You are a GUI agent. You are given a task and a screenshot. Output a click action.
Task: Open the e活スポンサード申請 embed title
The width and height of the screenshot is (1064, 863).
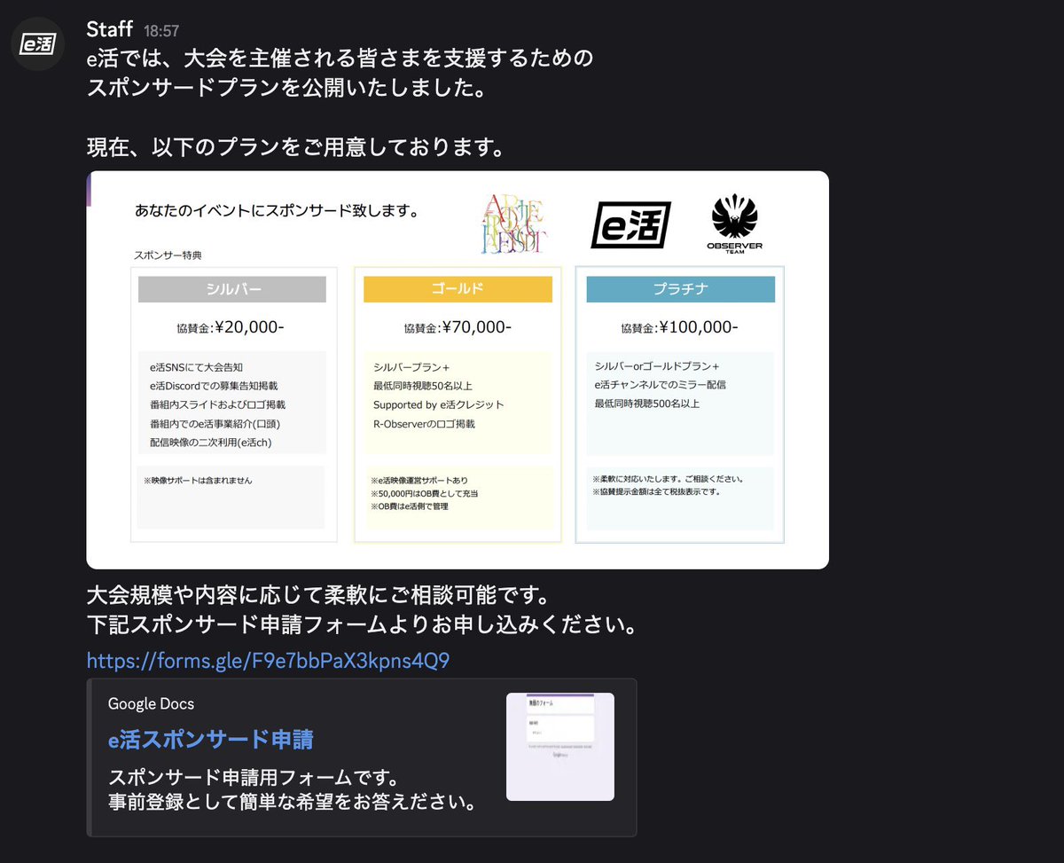click(x=210, y=739)
